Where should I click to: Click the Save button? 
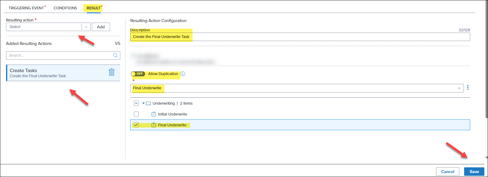tap(474, 172)
